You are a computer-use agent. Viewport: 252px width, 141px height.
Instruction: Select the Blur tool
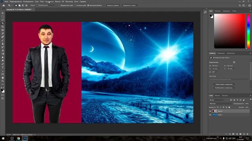click(x=3, y=57)
